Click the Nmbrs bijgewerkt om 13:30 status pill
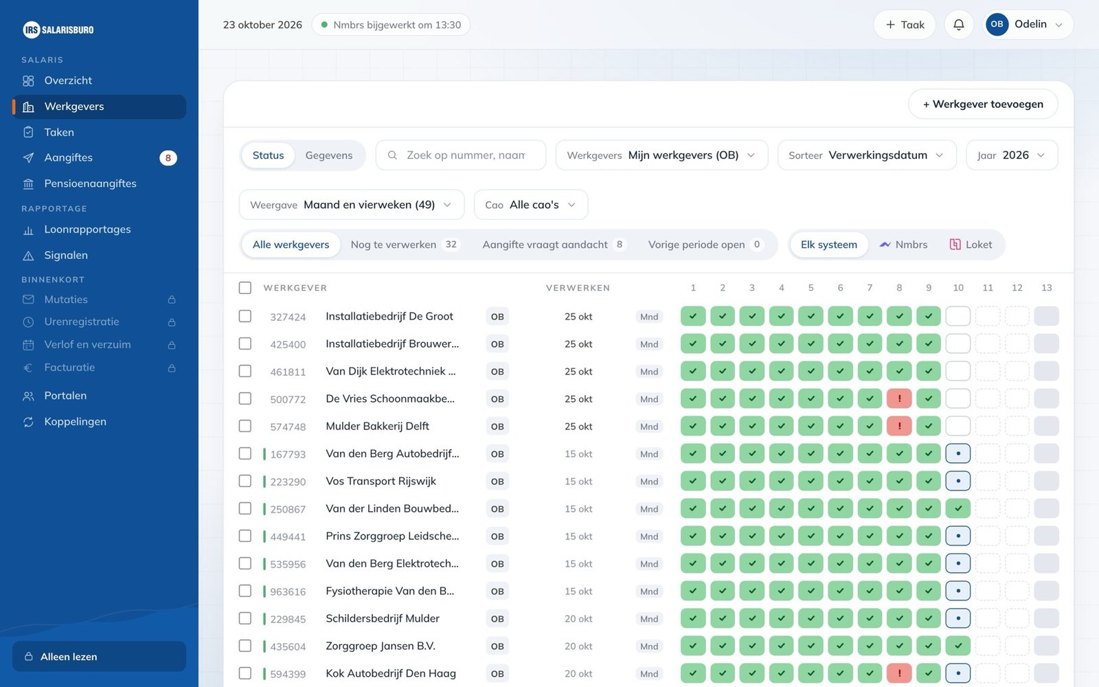 point(391,25)
